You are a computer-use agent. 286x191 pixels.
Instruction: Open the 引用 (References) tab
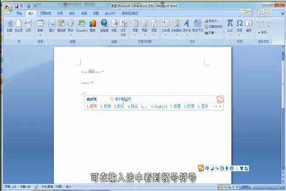pos(60,13)
